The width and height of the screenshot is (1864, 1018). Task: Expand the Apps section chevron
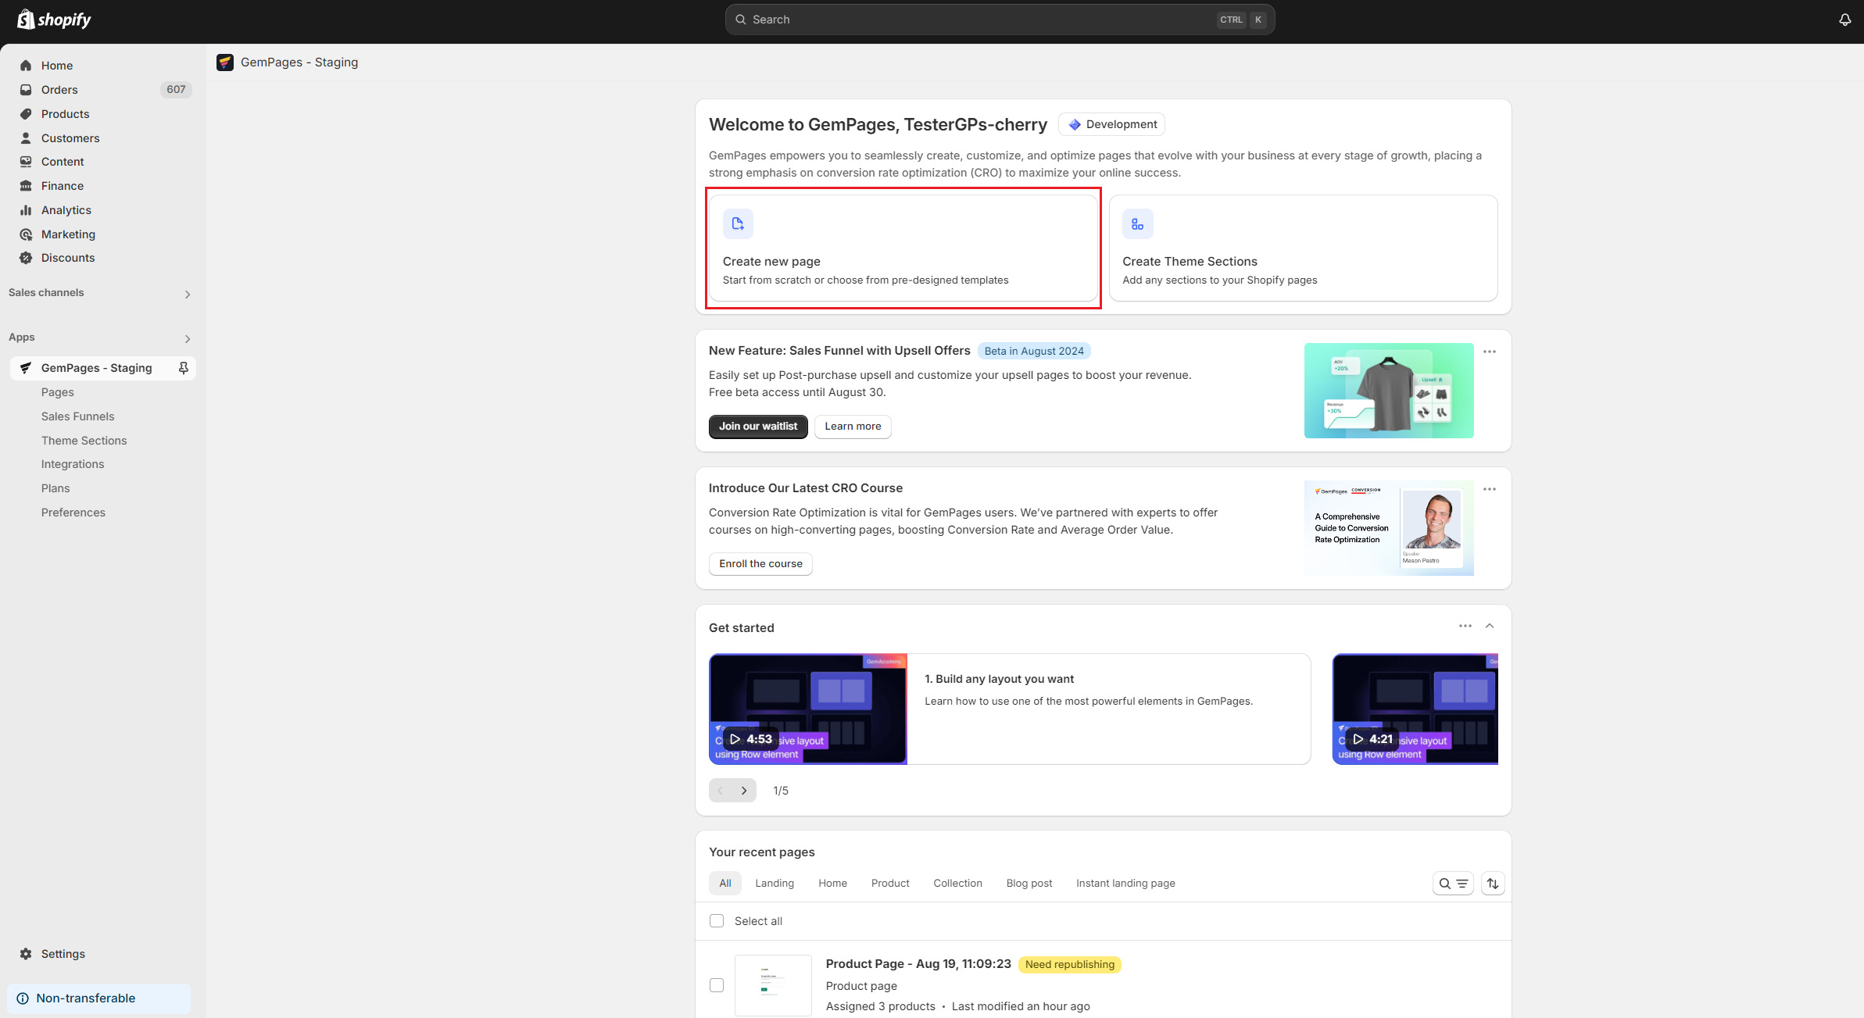(188, 339)
